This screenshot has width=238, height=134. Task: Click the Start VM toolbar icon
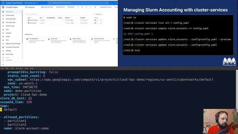click(x=78, y=7)
